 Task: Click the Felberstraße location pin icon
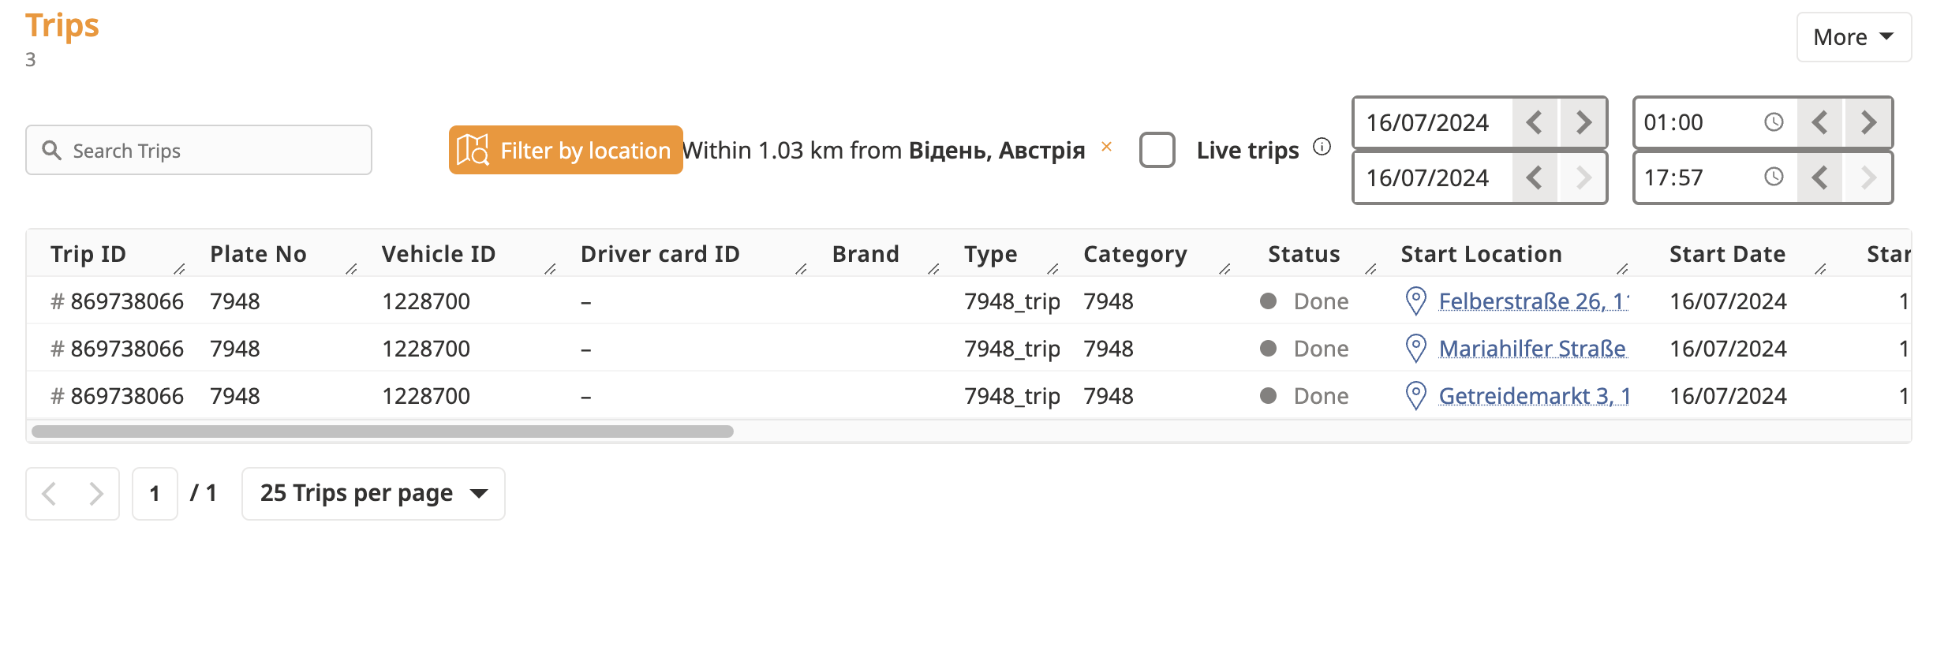[x=1416, y=301]
